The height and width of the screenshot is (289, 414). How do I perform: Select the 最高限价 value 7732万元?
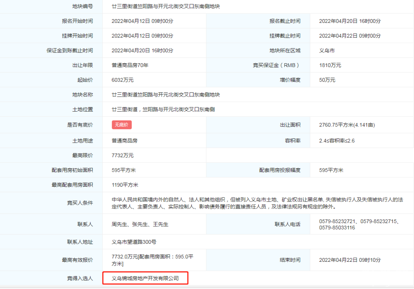click(122, 155)
